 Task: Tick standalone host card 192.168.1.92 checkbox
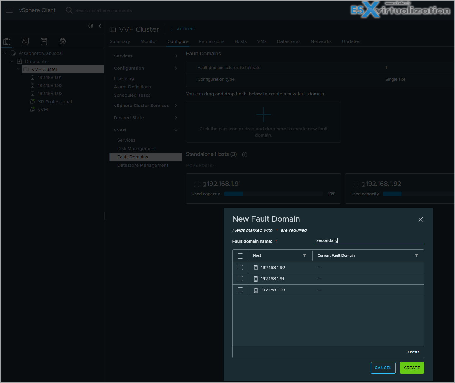pyautogui.click(x=355, y=184)
